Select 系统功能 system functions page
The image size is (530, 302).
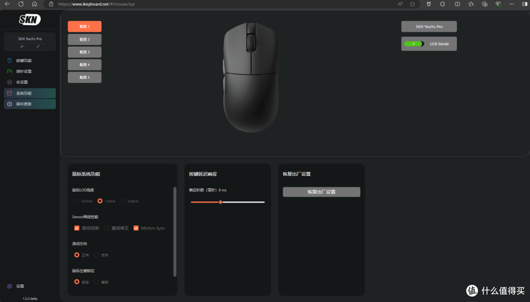coord(30,93)
